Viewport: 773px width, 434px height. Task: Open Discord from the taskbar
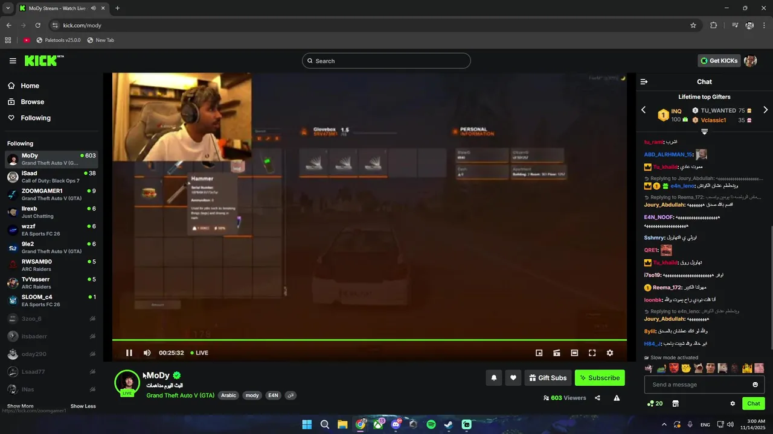396,424
